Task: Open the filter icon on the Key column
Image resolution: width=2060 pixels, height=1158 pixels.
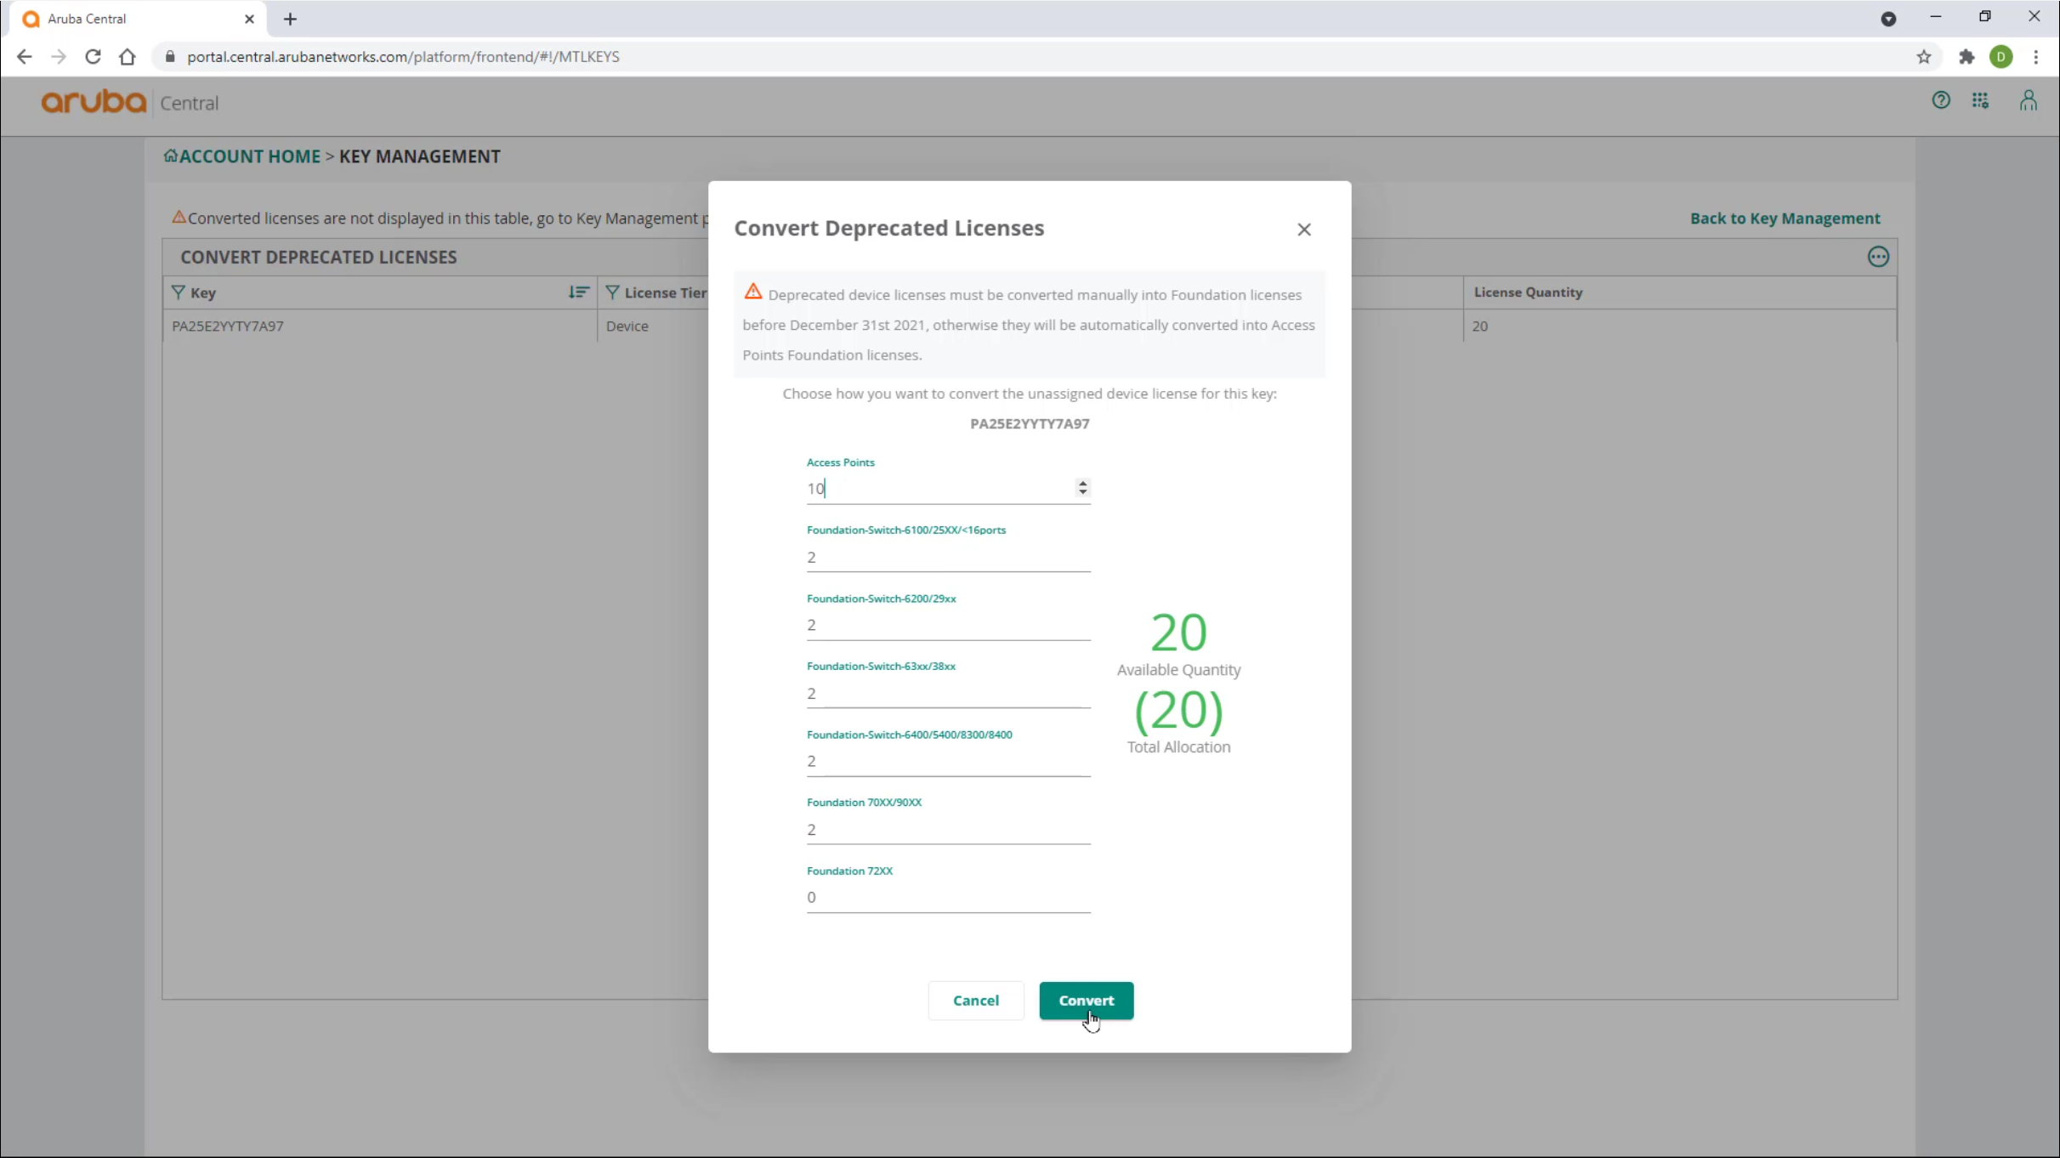Action: [x=178, y=292]
